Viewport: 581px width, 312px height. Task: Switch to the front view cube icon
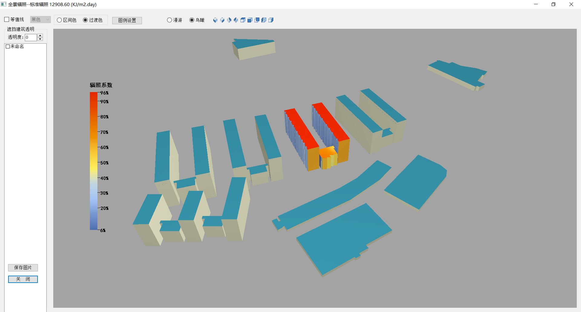click(250, 20)
